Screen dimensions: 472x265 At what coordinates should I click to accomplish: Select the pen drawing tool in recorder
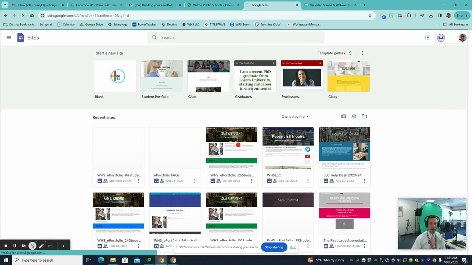tap(41, 246)
